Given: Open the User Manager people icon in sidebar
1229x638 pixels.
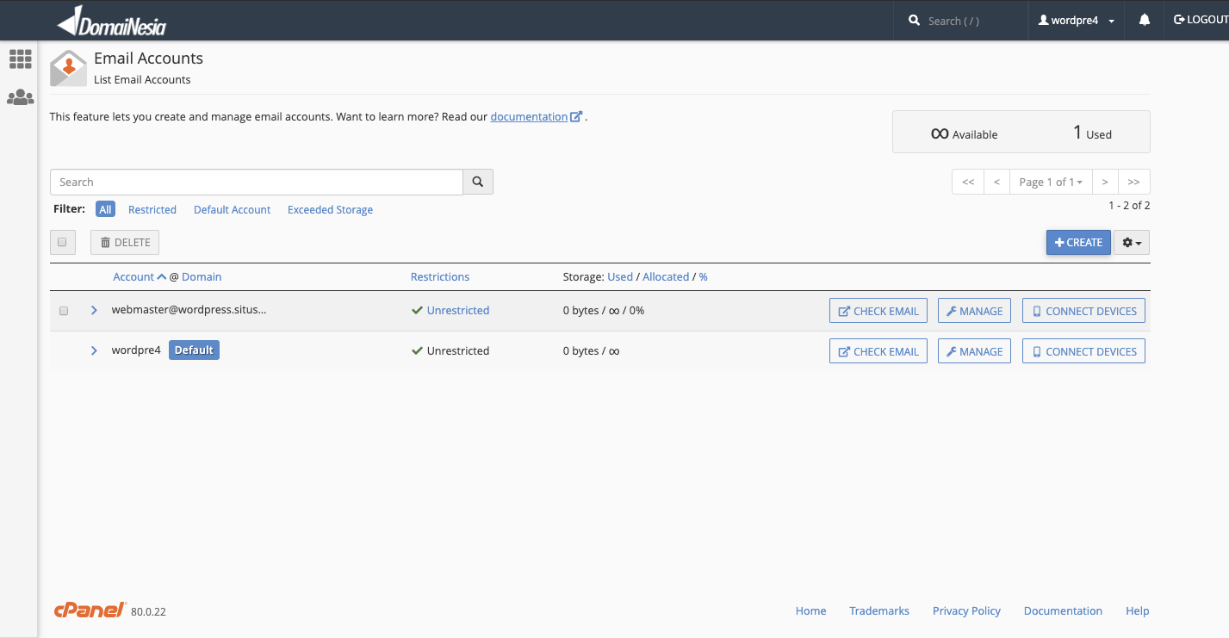Looking at the screenshot, I should (x=20, y=97).
